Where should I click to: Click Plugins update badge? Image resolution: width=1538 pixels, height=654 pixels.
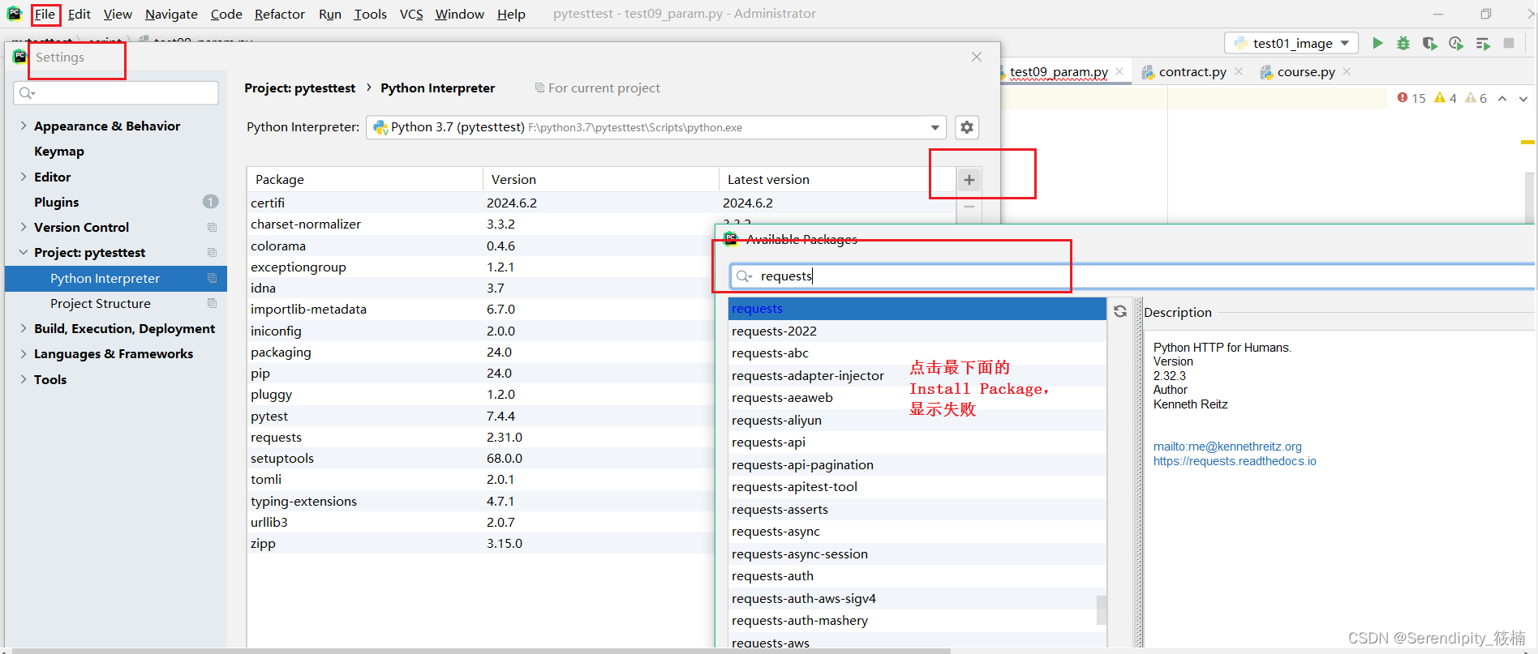(210, 202)
